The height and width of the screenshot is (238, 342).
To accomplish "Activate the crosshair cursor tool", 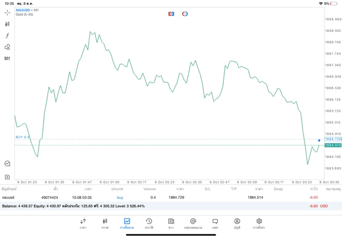I will click(x=7, y=12).
